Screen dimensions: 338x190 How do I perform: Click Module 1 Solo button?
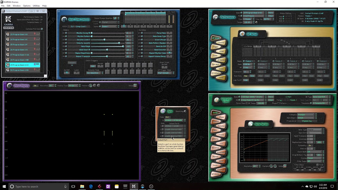coord(252,76)
